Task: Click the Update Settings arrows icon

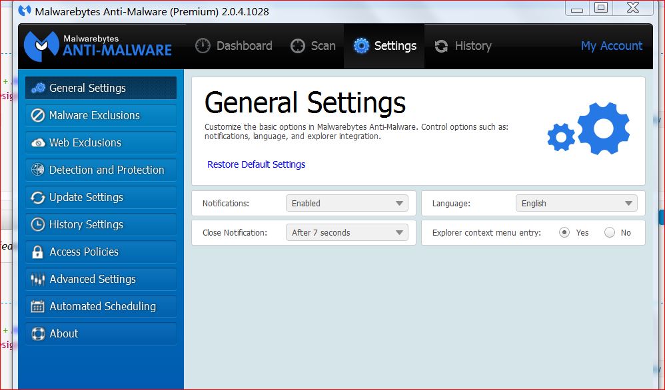Action: click(38, 197)
